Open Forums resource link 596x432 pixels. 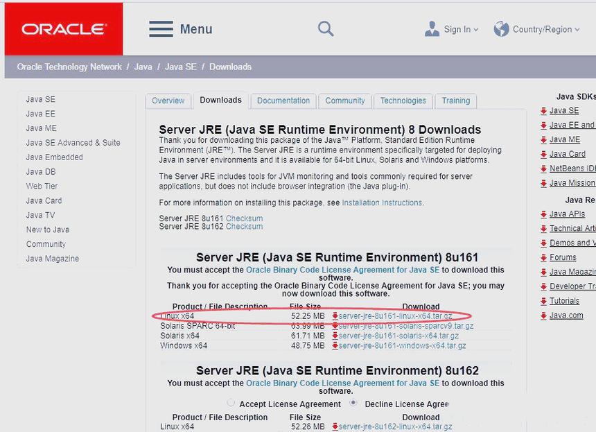[x=563, y=257]
